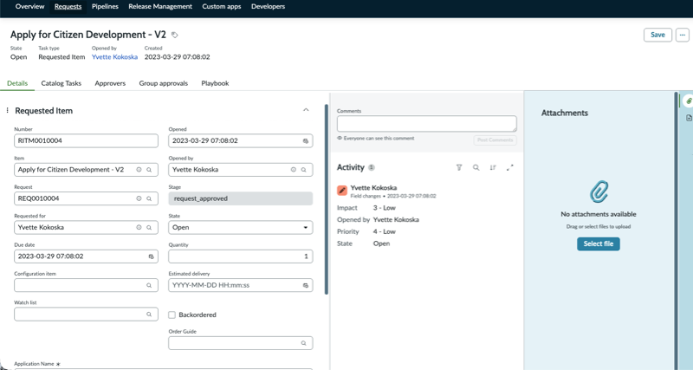Image resolution: width=693 pixels, height=370 pixels.
Task: Open the Requests menu item
Action: [x=68, y=7]
